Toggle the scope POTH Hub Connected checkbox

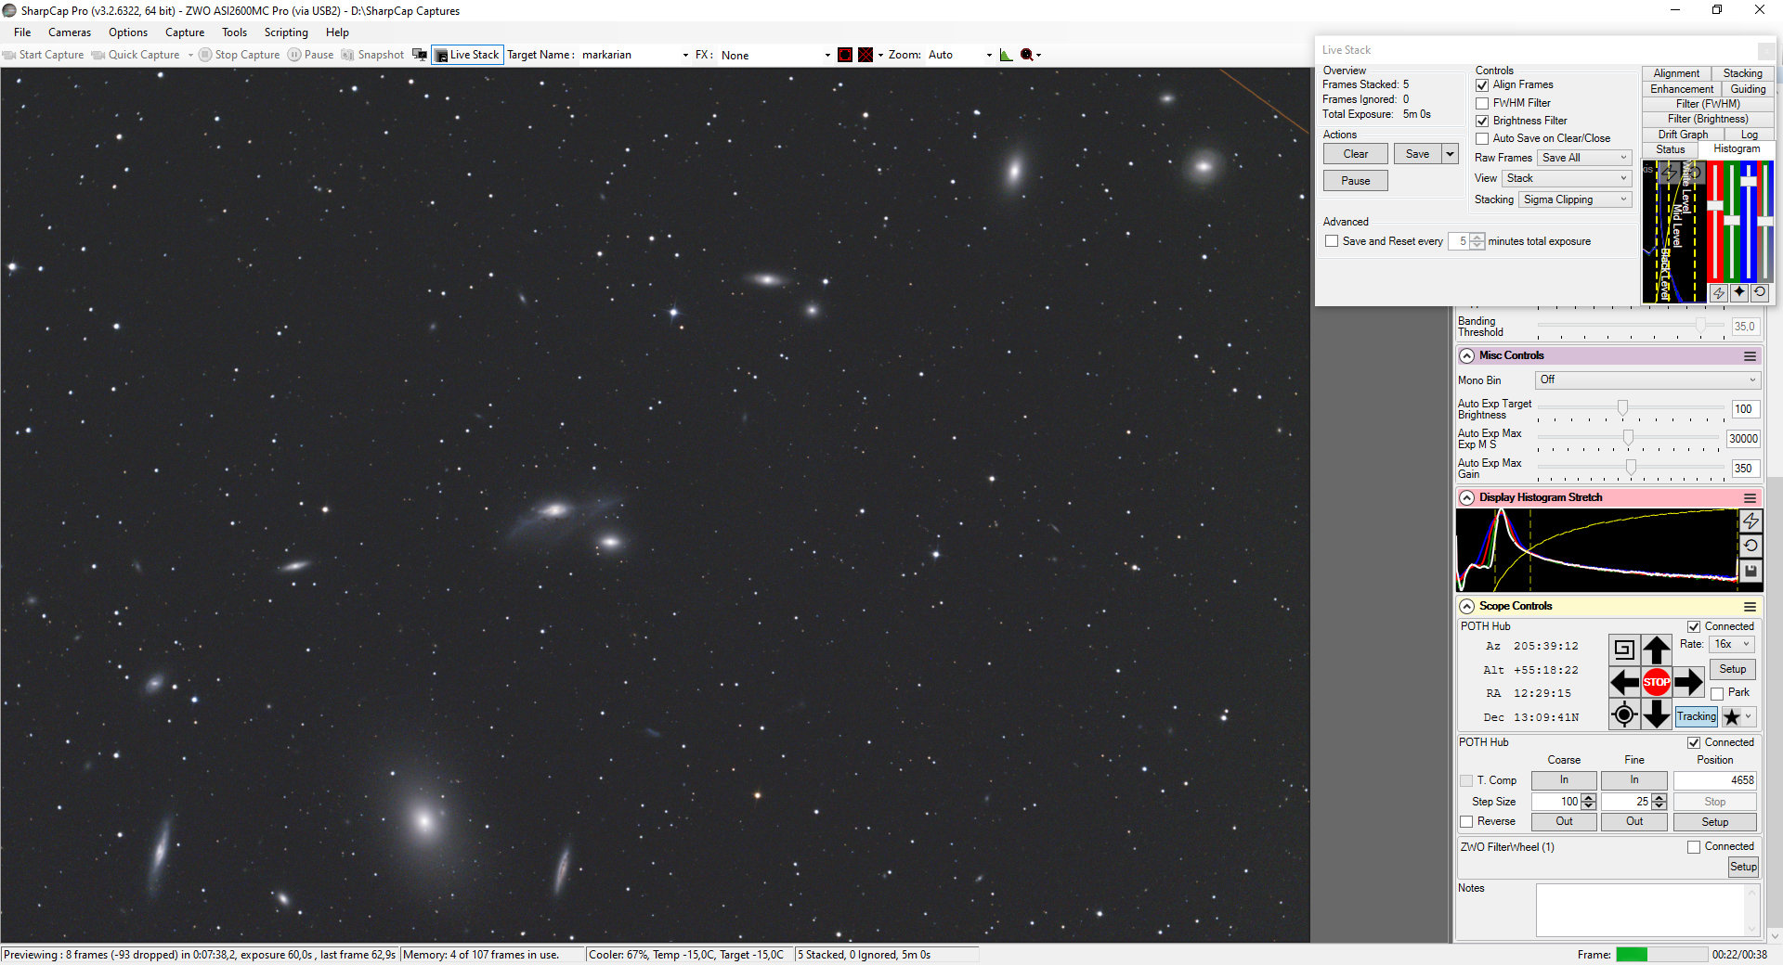click(1694, 627)
